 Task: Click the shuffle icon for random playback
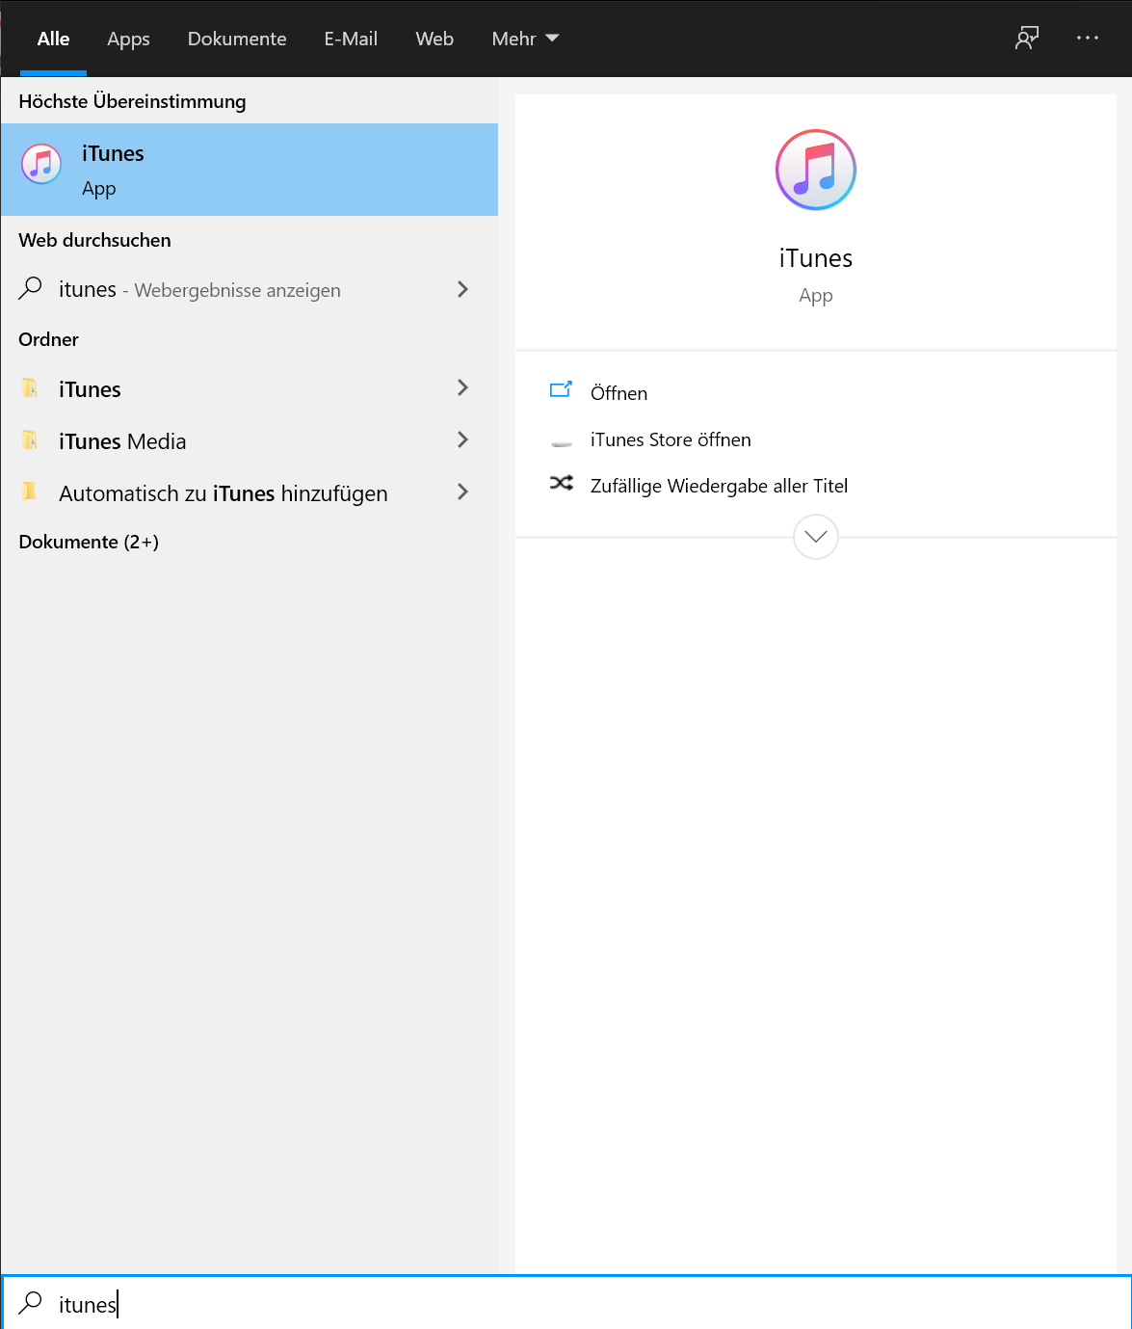562,484
